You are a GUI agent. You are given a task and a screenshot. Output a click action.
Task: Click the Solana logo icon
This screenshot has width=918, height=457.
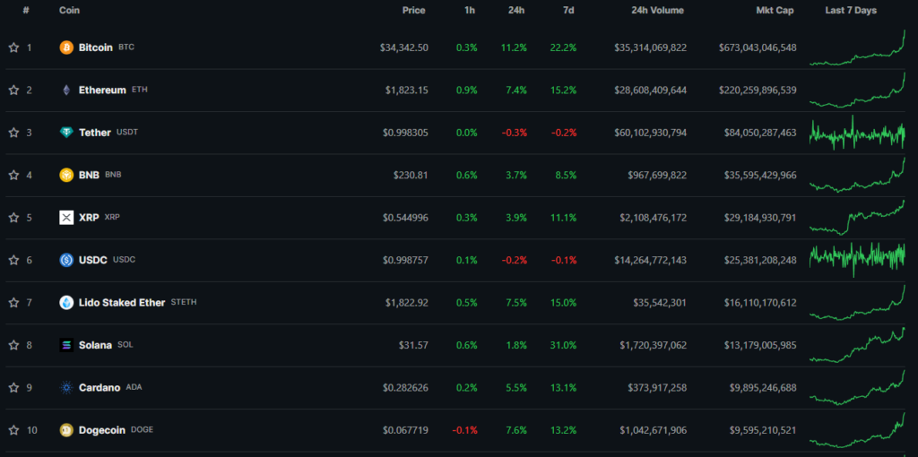[x=66, y=345]
